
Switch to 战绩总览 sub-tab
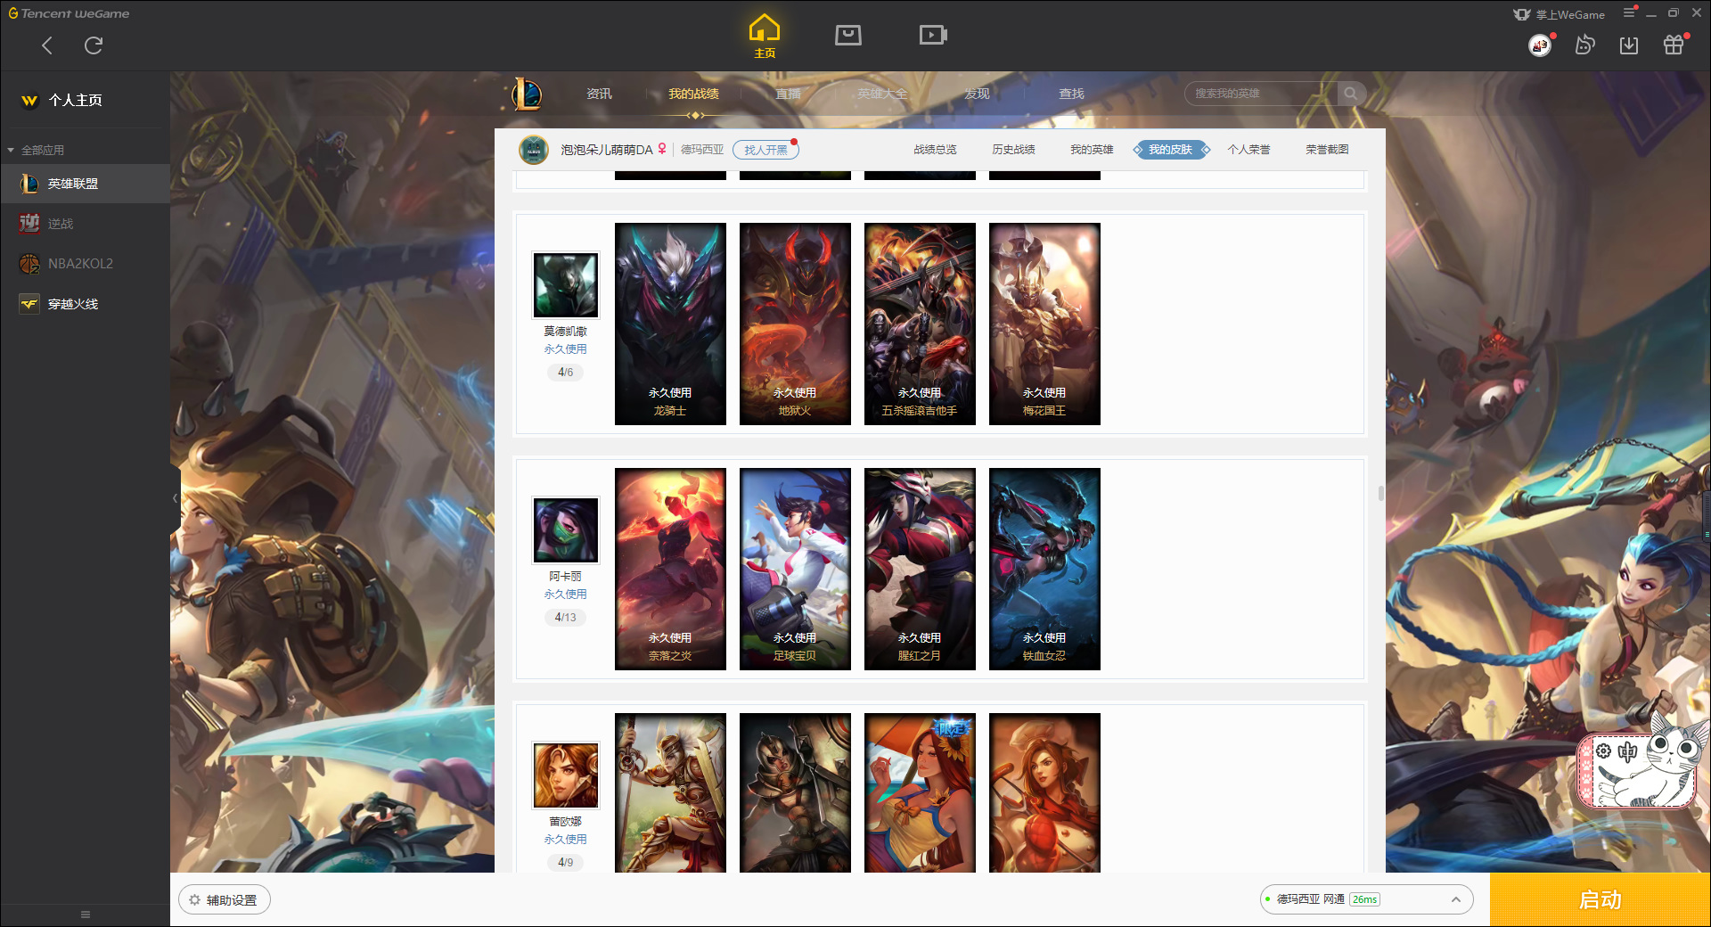tap(935, 150)
